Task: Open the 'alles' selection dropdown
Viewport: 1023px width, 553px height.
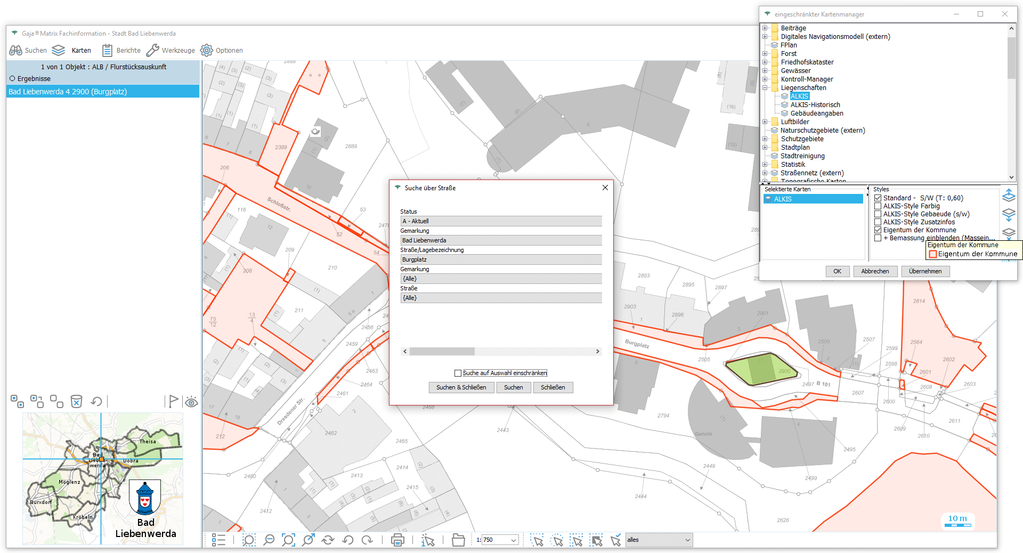Action: point(687,540)
